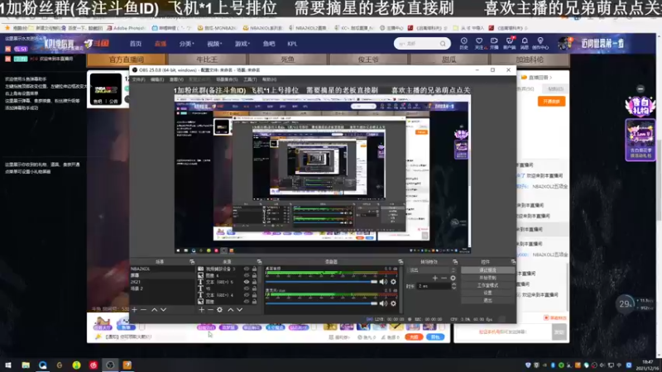Open OBS 设置 settings button
The width and height of the screenshot is (662, 372).
[x=487, y=293]
